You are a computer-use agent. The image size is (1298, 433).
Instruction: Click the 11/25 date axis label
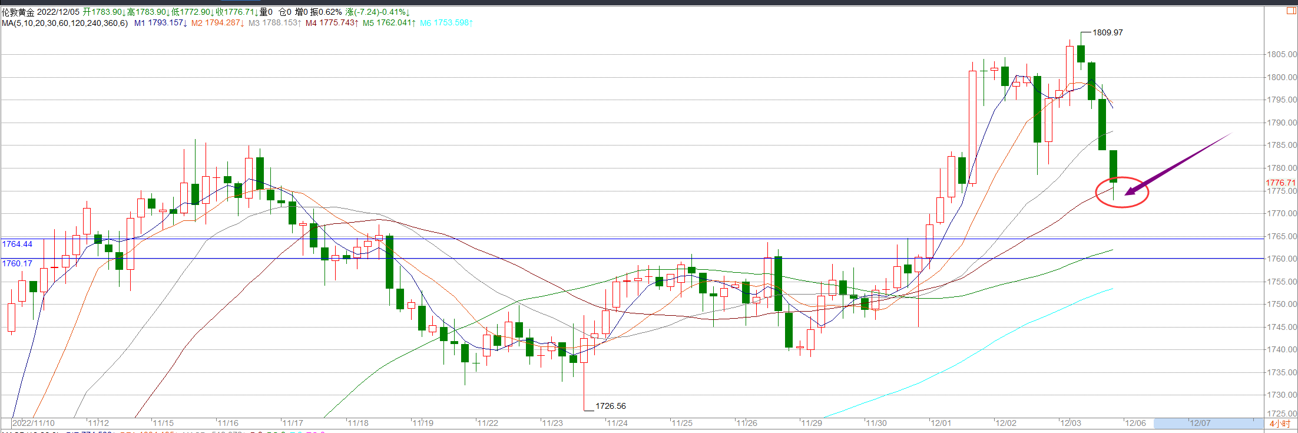tap(682, 423)
